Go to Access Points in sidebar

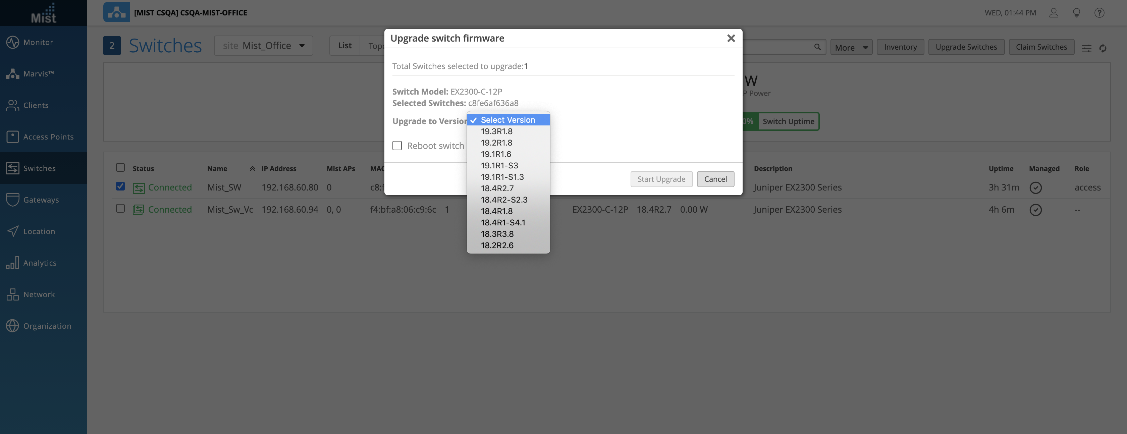[48, 137]
